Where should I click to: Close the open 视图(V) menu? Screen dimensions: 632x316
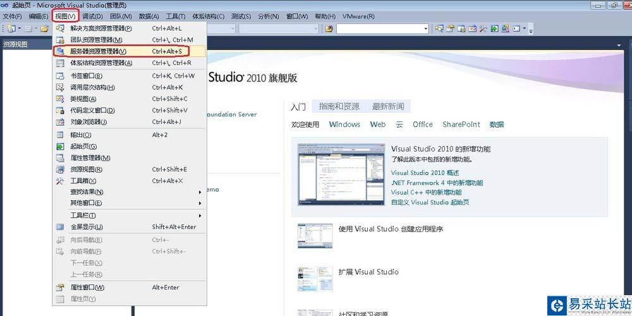pos(65,16)
